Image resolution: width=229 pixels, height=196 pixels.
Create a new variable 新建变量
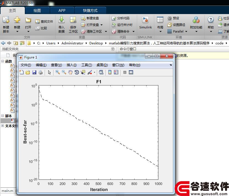point(90,18)
